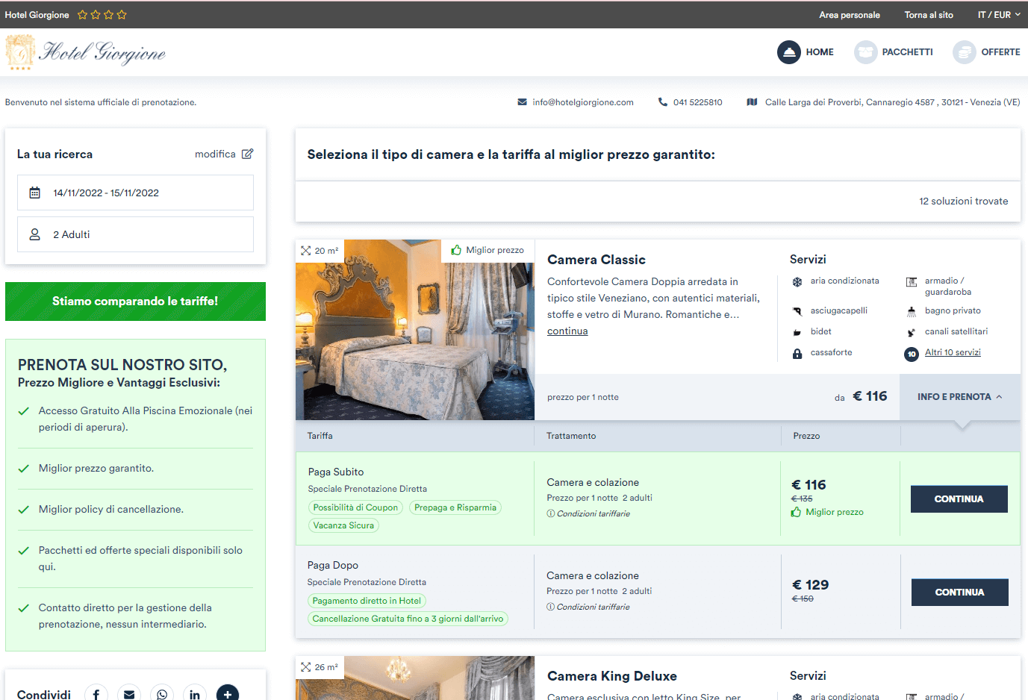Click the cassaforte lock icon
This screenshot has height=700, width=1028.
(797, 354)
